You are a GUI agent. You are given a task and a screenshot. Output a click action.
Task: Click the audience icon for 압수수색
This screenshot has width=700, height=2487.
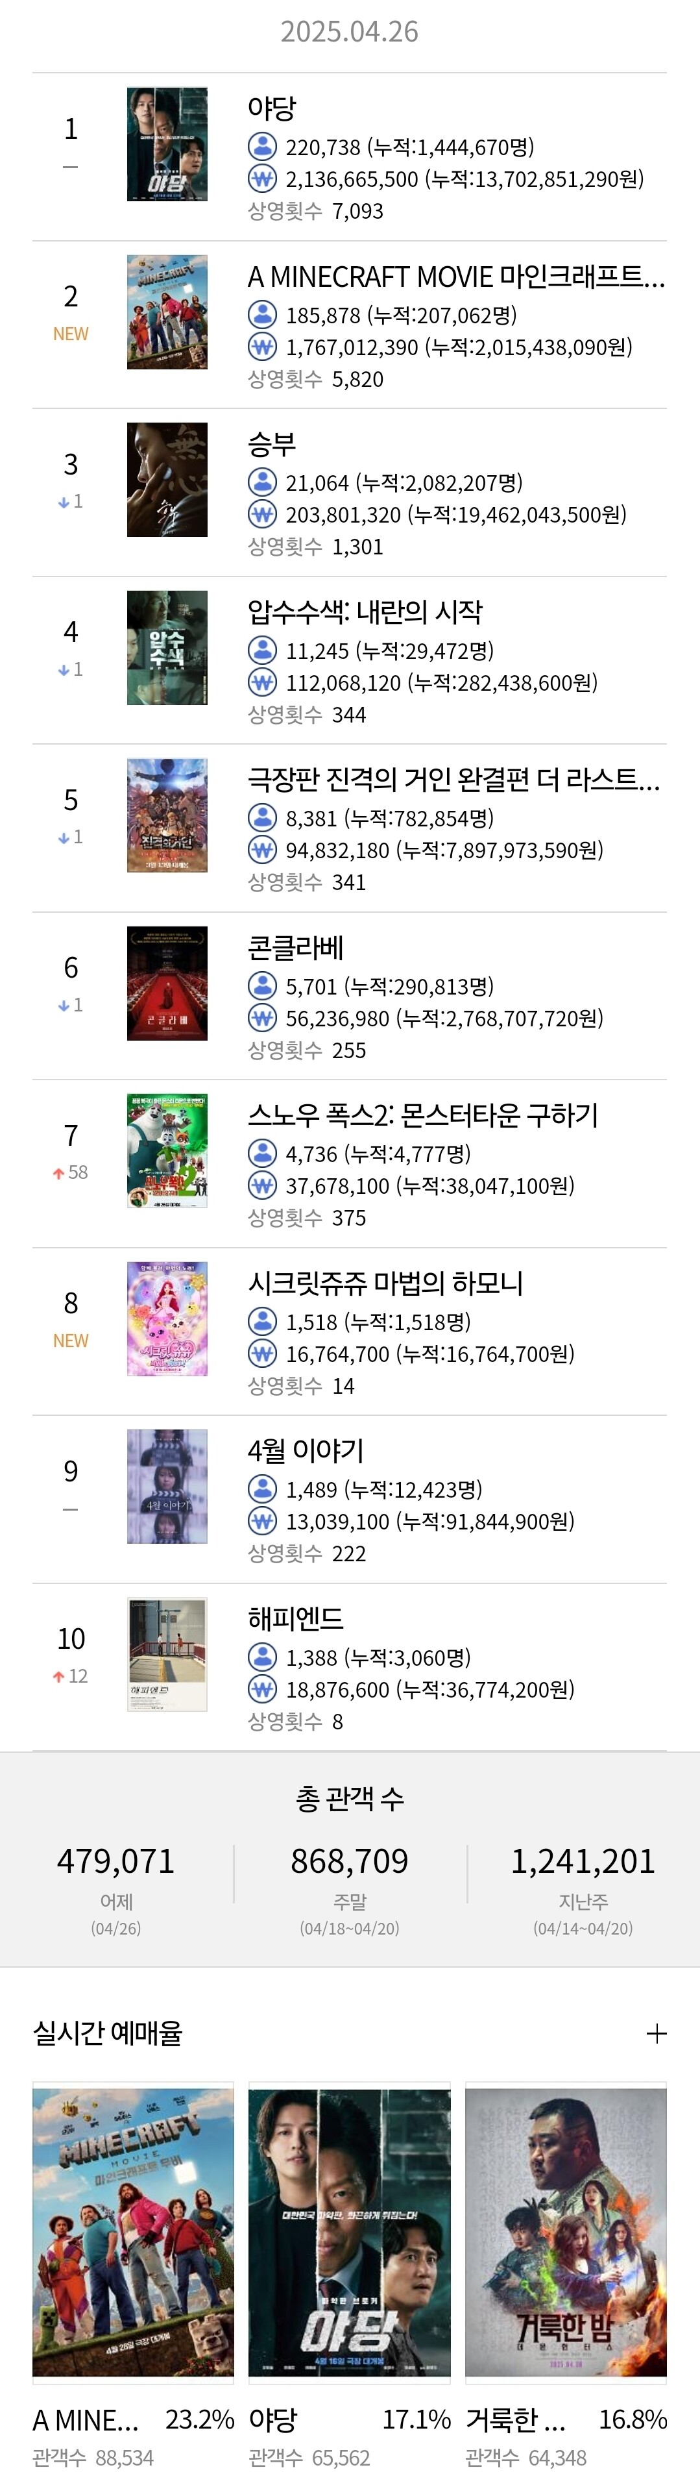[262, 650]
